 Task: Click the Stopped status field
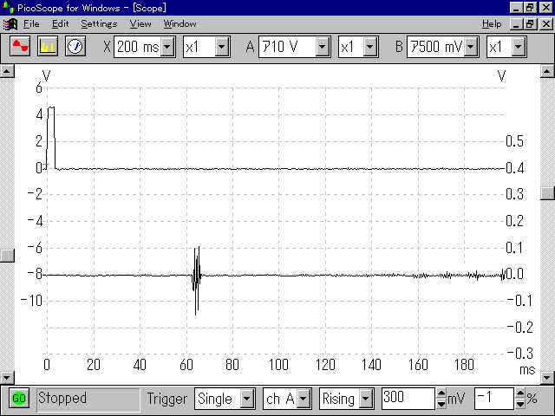[88, 399]
